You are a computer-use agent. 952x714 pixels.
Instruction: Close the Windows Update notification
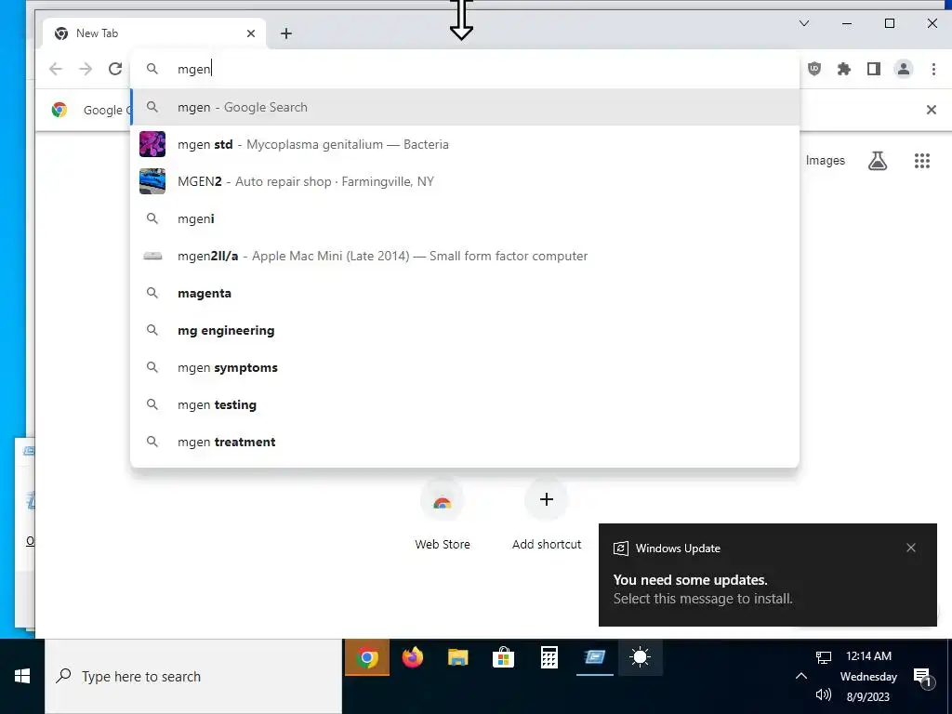point(911,548)
